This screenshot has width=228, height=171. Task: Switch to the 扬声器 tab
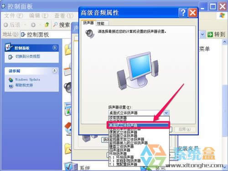tap(88, 23)
